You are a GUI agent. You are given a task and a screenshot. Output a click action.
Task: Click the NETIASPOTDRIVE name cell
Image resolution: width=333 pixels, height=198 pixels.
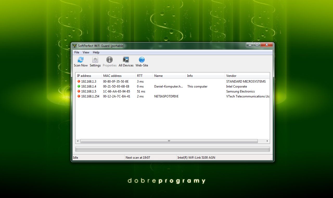pos(166,96)
